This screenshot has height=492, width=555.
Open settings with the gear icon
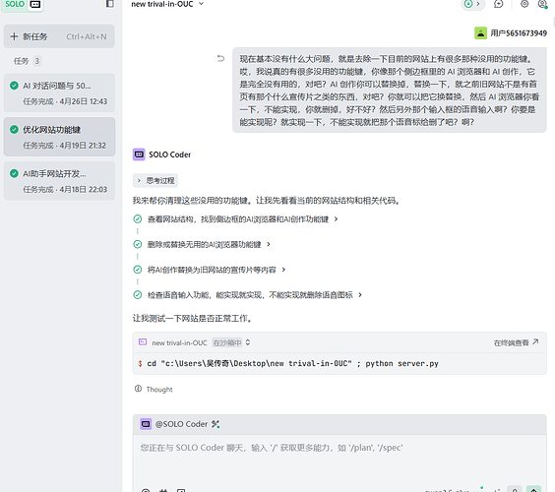524,4
